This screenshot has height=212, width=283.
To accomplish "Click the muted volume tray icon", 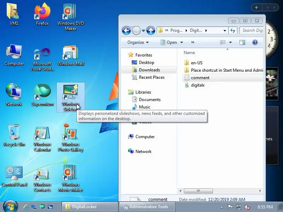I will (247, 207).
